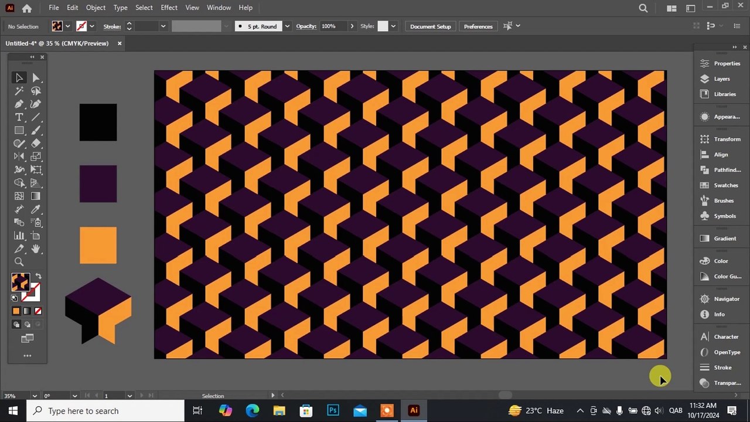Select the Mesh tool
This screenshot has width=750, height=422.
point(19,196)
